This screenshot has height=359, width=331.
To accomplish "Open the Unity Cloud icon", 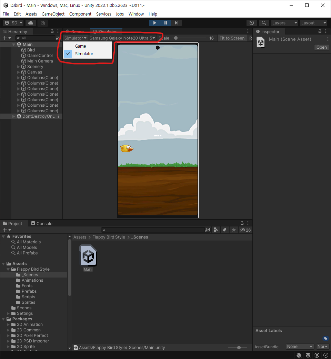I will point(31,23).
